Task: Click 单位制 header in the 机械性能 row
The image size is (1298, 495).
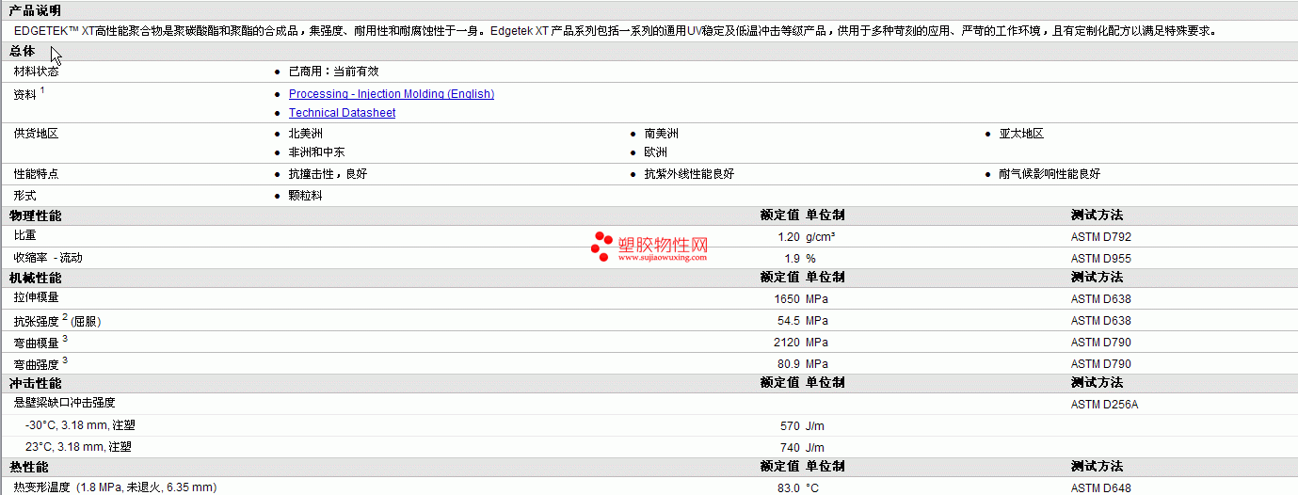Action: click(825, 278)
